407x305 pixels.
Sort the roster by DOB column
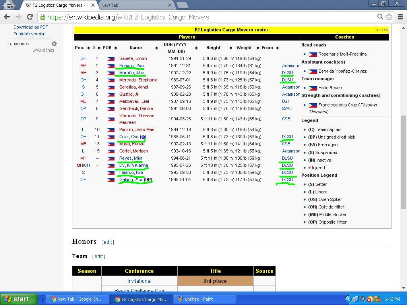[196, 48]
